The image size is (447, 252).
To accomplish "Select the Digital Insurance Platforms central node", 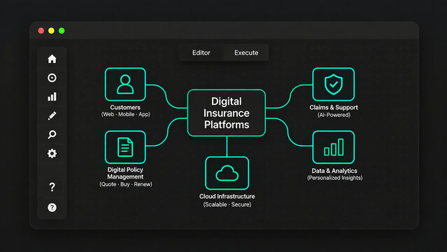I will pyautogui.click(x=227, y=113).
